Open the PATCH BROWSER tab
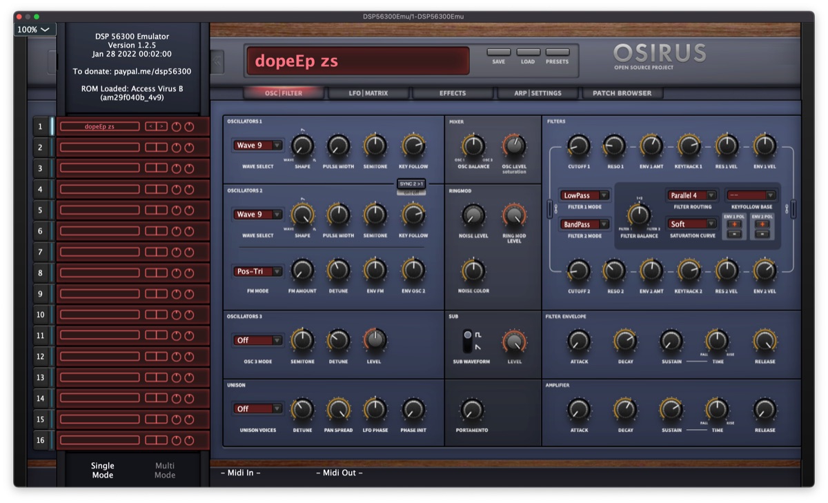Viewport: 828px width, 503px height. click(x=622, y=93)
